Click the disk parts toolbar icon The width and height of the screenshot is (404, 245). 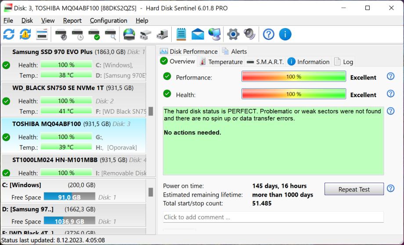(146, 35)
